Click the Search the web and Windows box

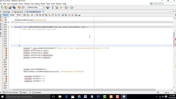(28, 97)
